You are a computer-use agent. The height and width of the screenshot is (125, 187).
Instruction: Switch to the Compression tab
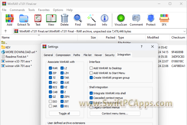click(x=63, y=55)
